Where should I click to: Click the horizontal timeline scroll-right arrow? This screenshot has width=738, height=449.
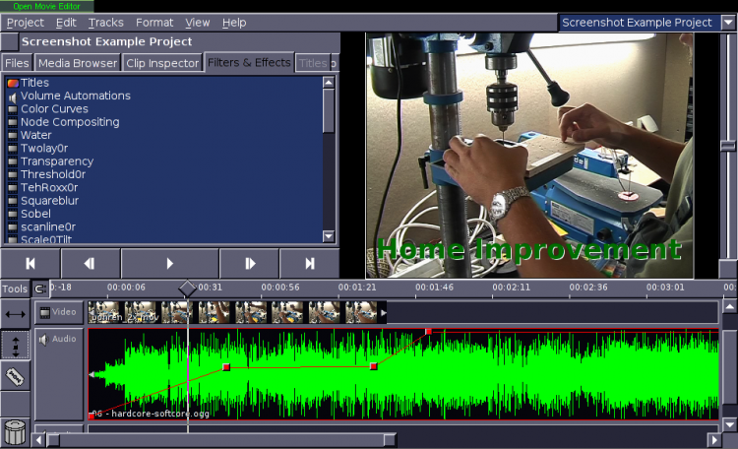pos(714,440)
